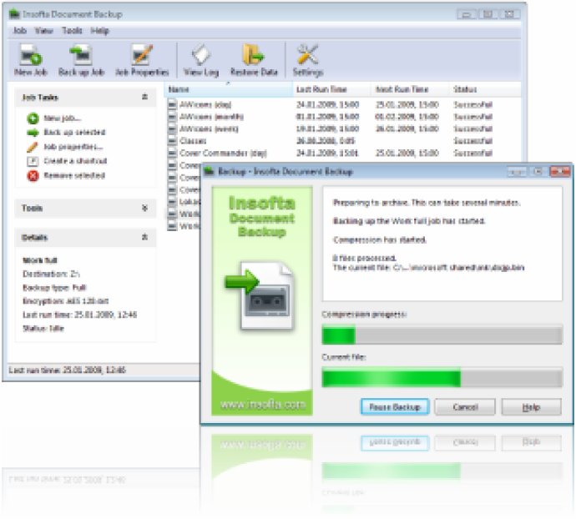Click the Create a shortcut icon
This screenshot has height=519, width=576.
[33, 161]
